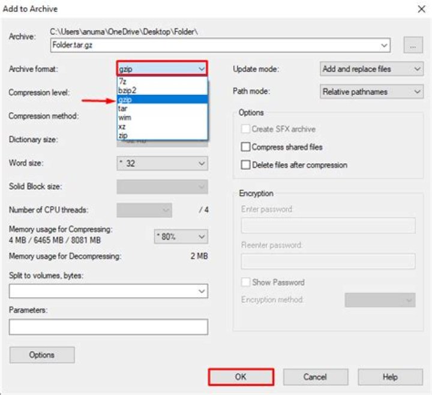Select 7z from the format list
The width and height of the screenshot is (432, 395).
click(162, 81)
